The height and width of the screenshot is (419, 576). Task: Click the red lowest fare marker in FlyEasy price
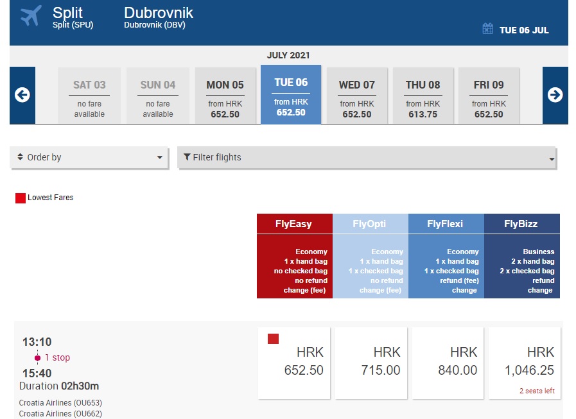coord(273,339)
